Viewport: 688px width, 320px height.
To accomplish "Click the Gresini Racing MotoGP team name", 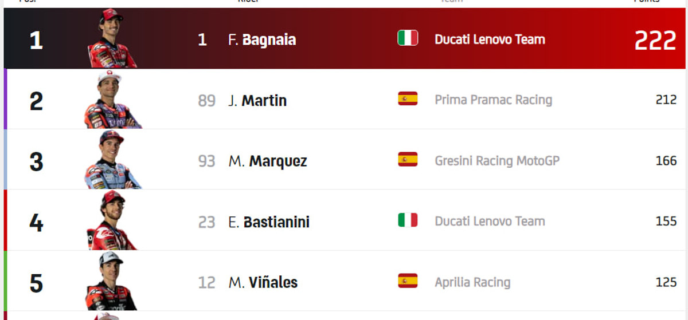I will 497,161.
